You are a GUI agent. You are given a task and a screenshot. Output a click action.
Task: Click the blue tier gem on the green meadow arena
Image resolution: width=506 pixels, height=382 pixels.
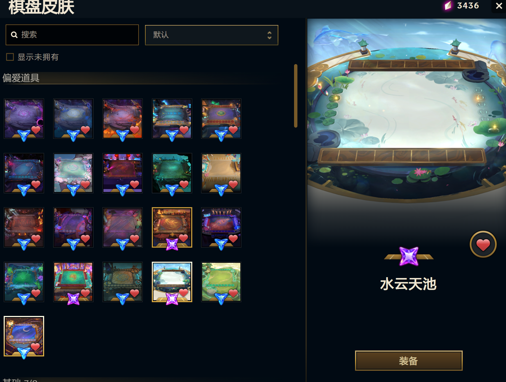pos(221,299)
